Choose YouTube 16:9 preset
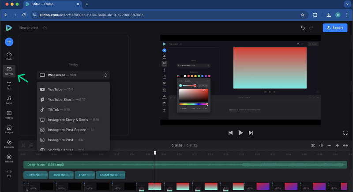This screenshot has width=353, height=192. point(73,89)
